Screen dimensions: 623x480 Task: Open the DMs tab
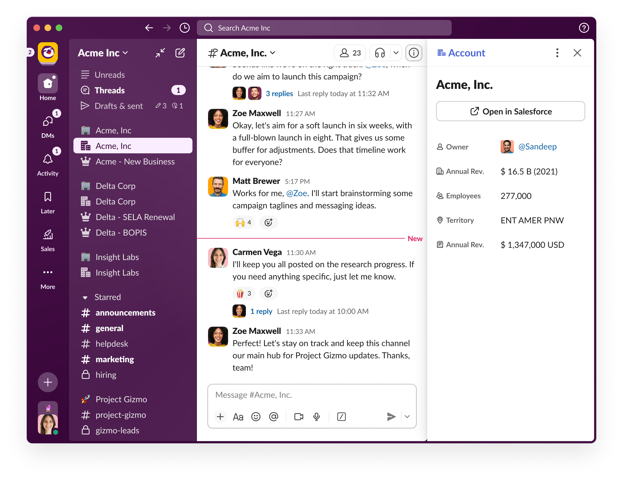coord(48,125)
